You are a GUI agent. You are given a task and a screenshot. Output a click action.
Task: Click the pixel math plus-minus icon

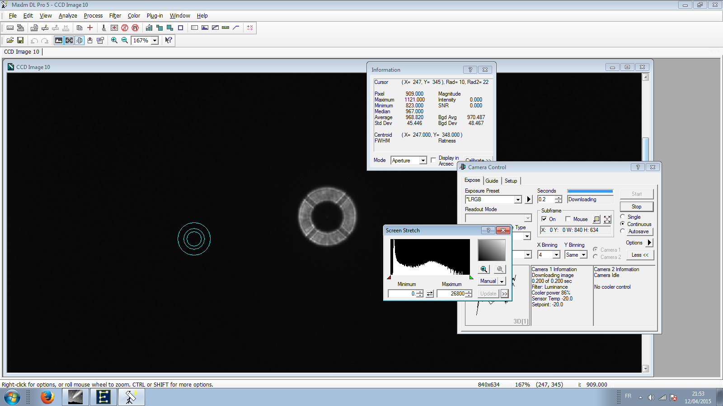[x=250, y=28]
